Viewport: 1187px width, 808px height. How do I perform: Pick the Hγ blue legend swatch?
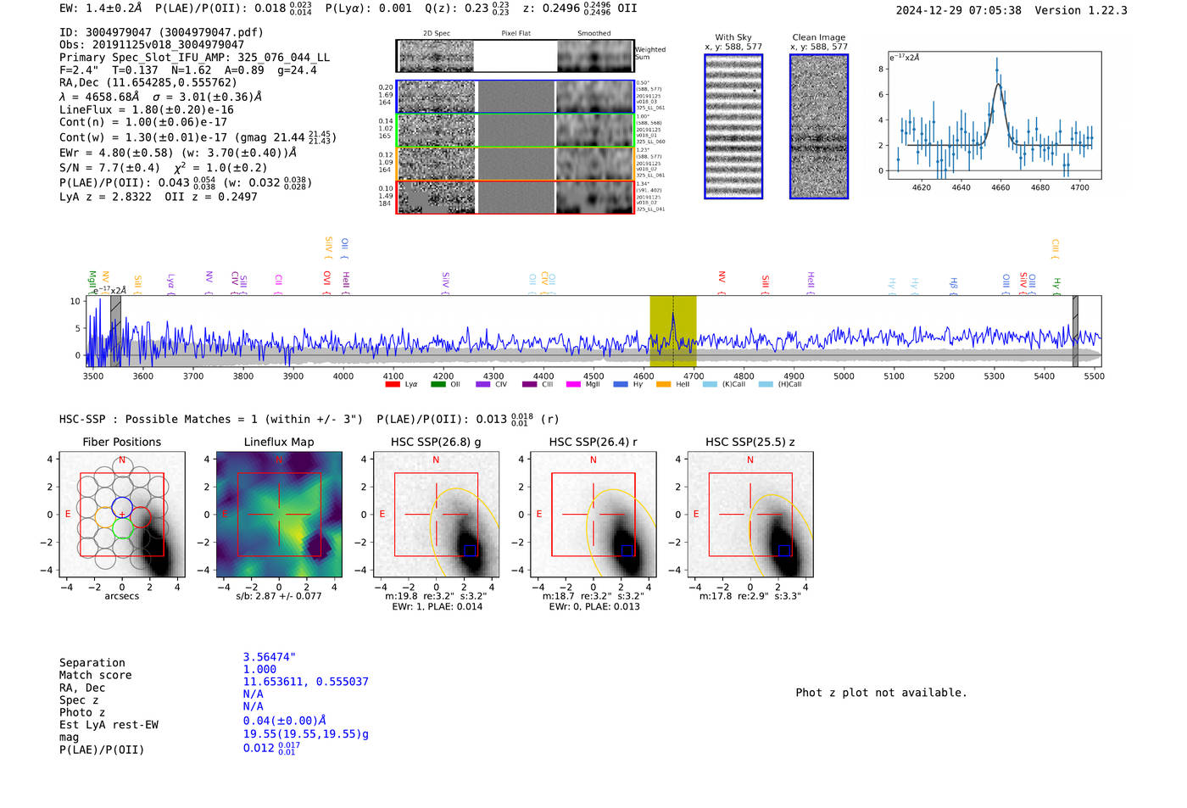click(621, 384)
